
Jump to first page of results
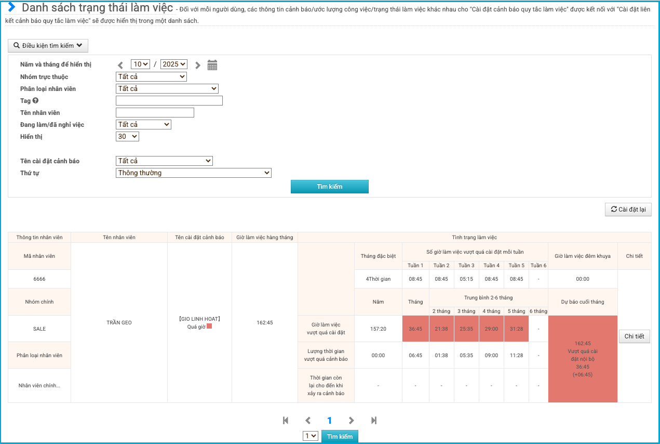[x=285, y=421]
